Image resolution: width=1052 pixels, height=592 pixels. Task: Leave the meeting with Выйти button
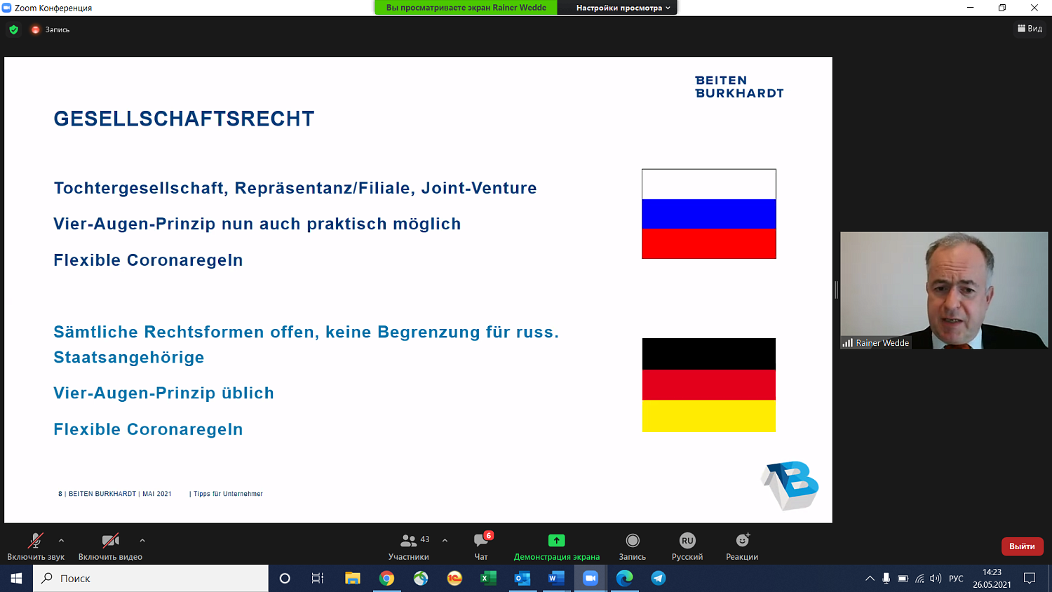pos(1022,546)
